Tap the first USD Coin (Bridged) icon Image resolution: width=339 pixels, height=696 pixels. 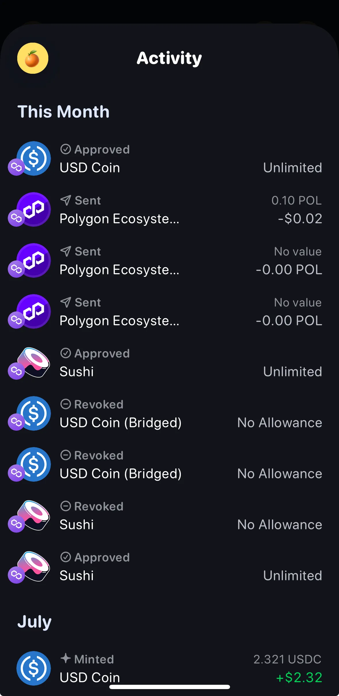point(34,413)
